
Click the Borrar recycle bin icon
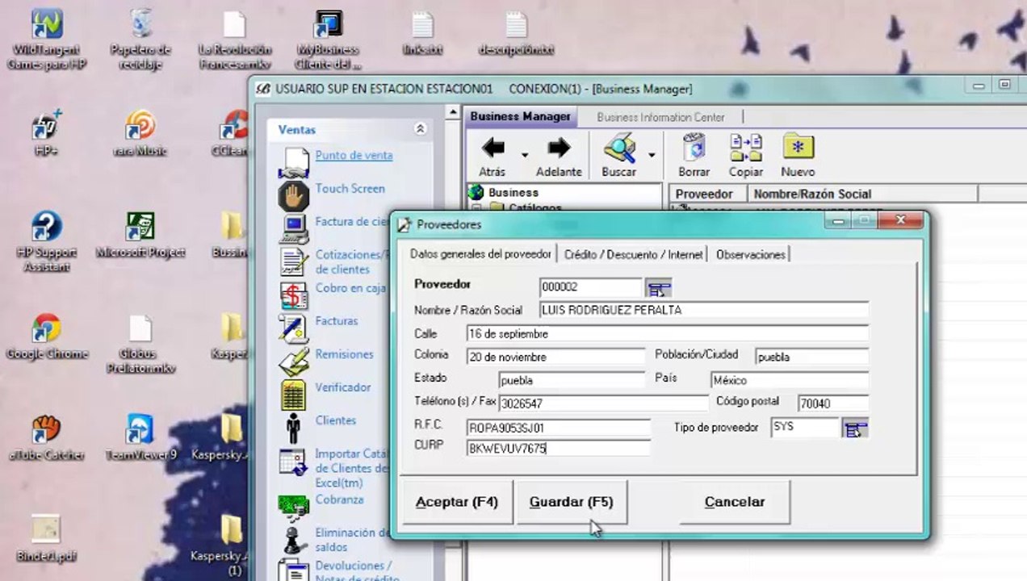pyautogui.click(x=694, y=148)
